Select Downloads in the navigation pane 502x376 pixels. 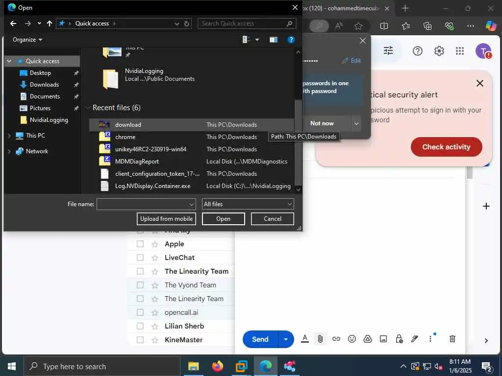point(44,85)
